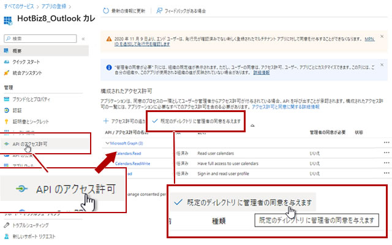Screen dimensions: 392x245
Task: Open the Calendars.Read permission link
Action: [129, 153]
